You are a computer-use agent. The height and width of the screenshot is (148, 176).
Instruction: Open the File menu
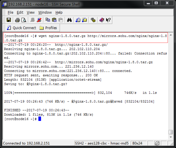(11, 12)
